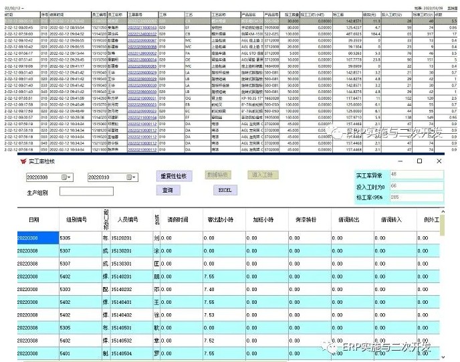Image resolution: width=460 pixels, height=362 pixels.
Task: Click the scrollbar up arrow of lower grid
Action: (443, 211)
